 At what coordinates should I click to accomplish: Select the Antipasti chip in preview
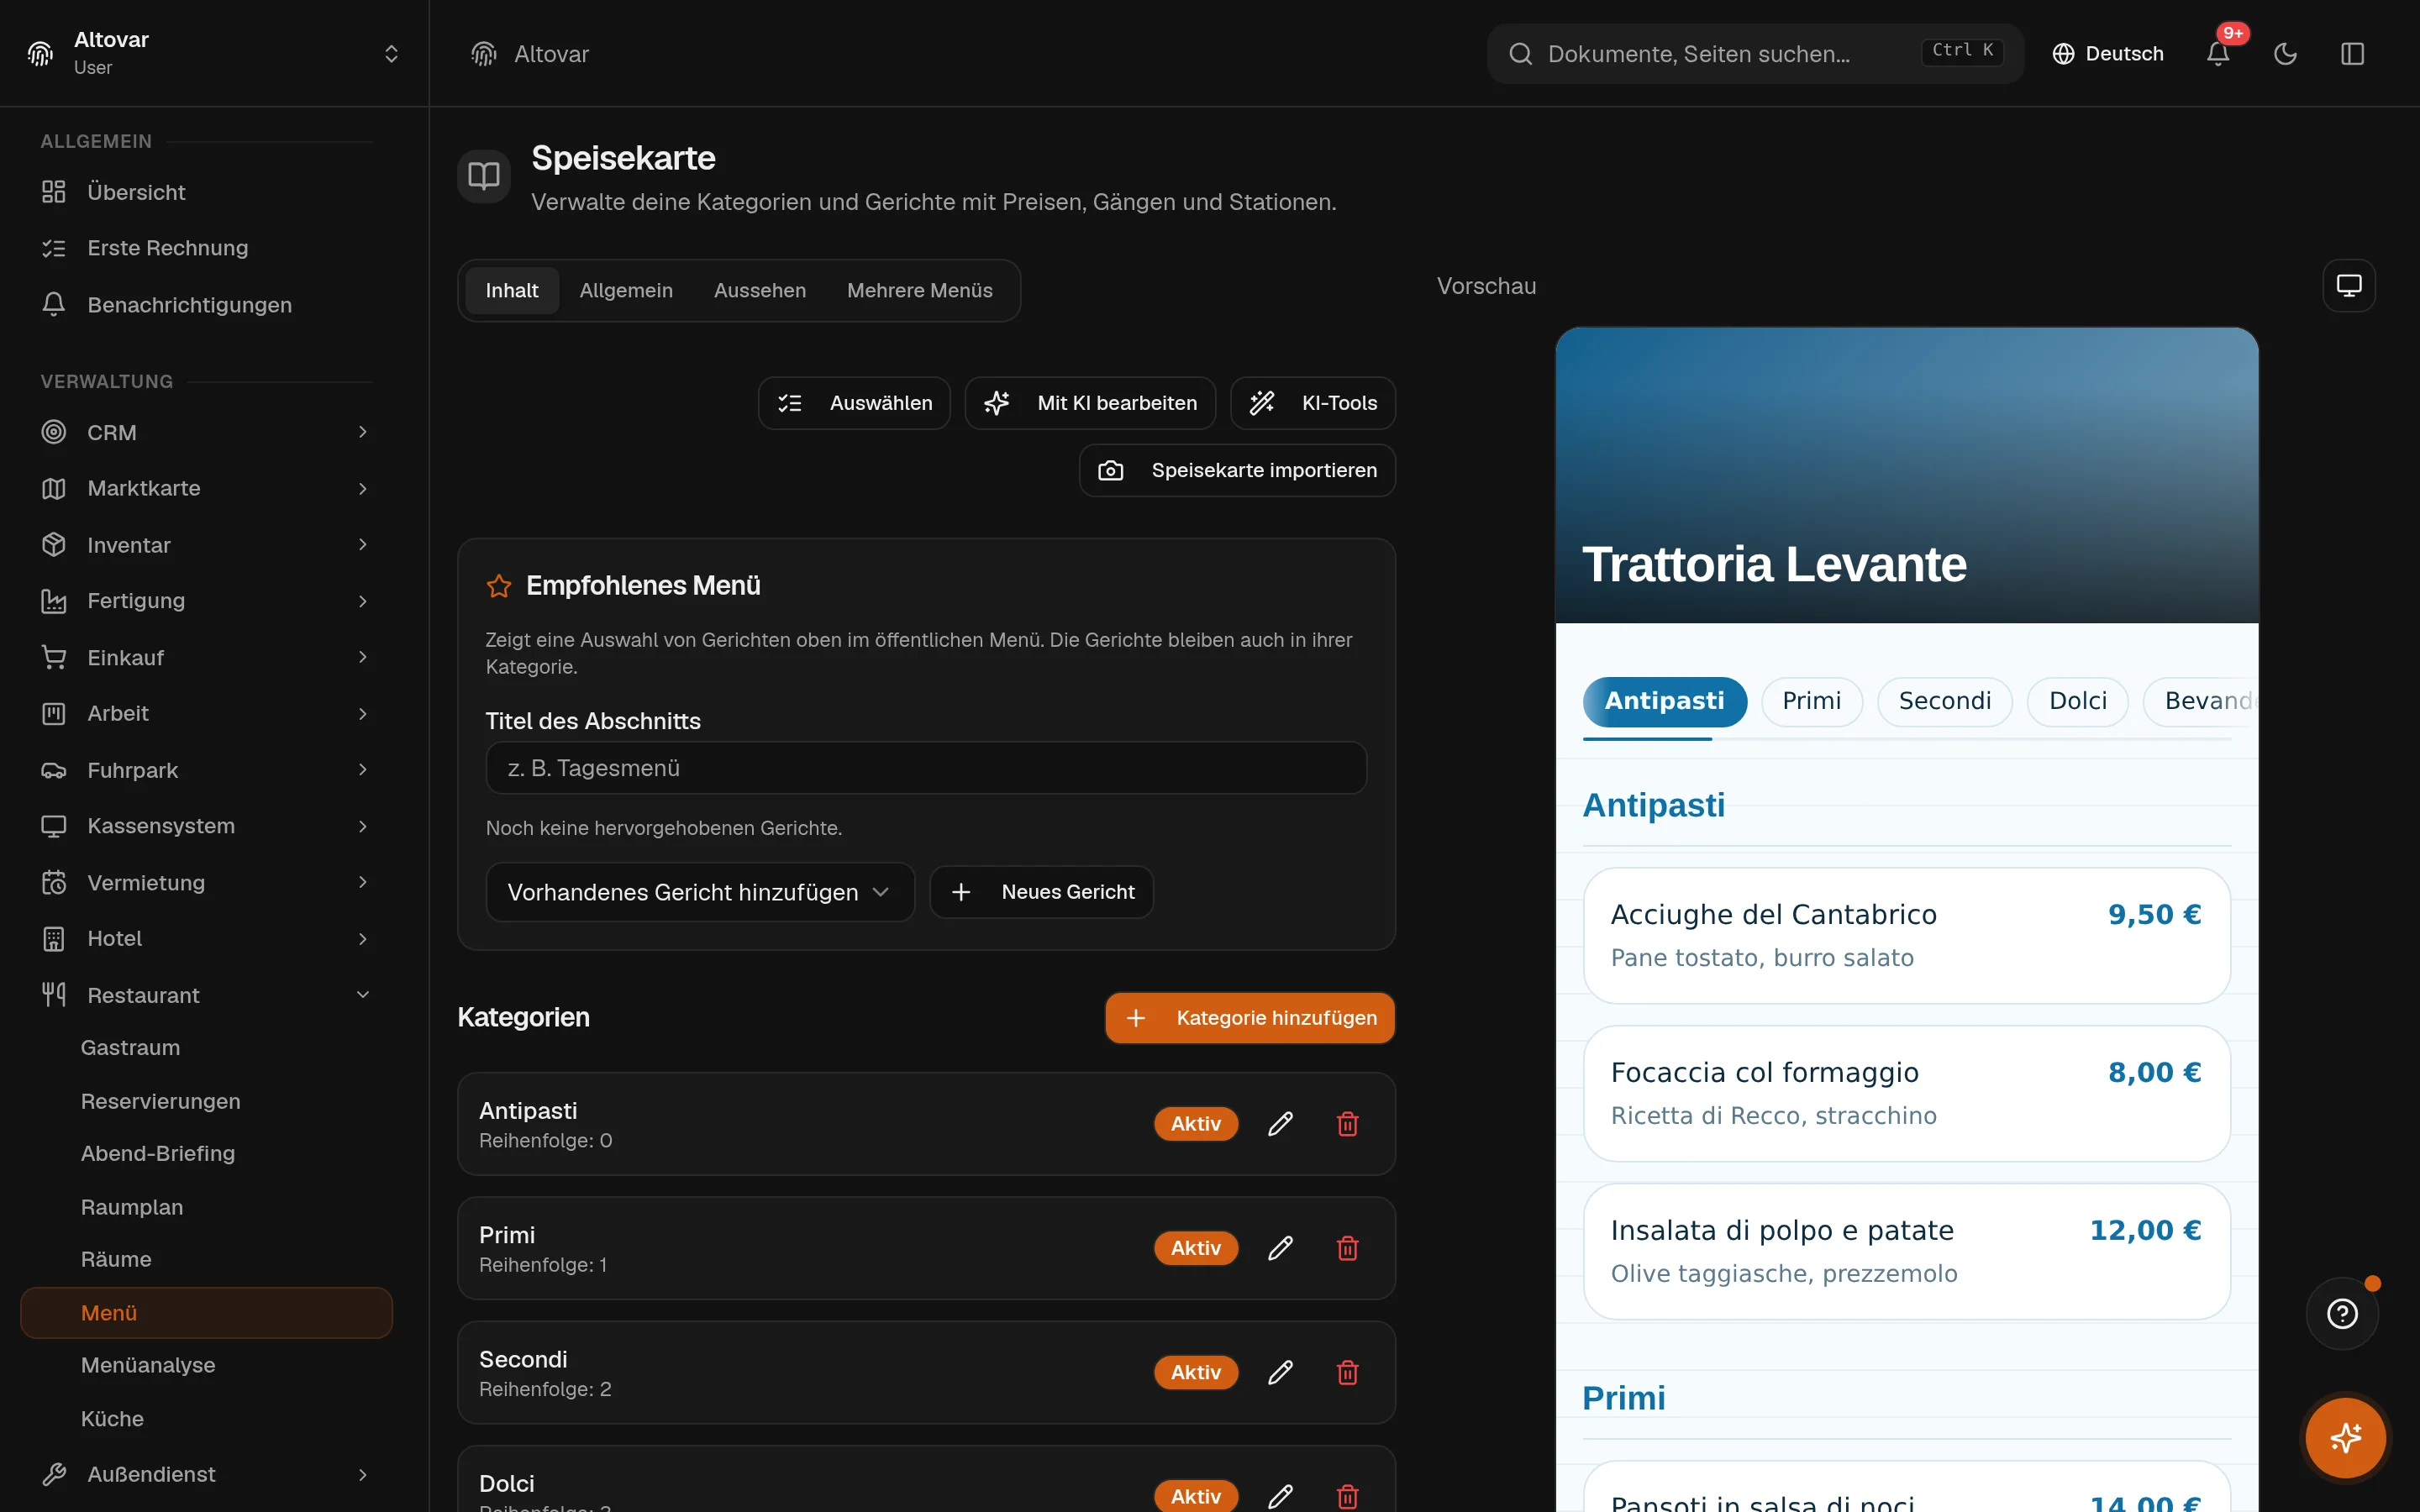pyautogui.click(x=1664, y=701)
